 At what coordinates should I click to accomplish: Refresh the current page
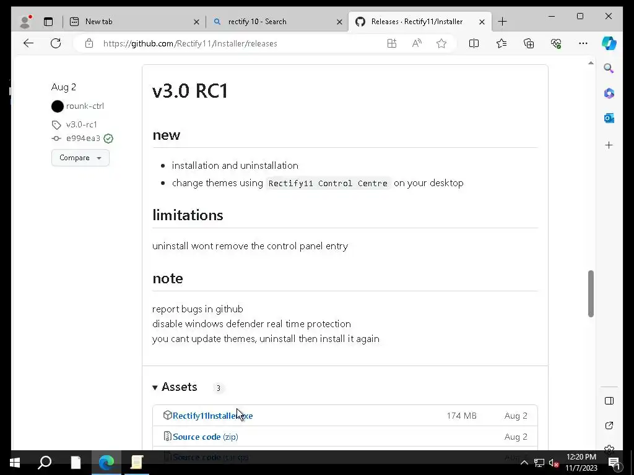pyautogui.click(x=56, y=43)
